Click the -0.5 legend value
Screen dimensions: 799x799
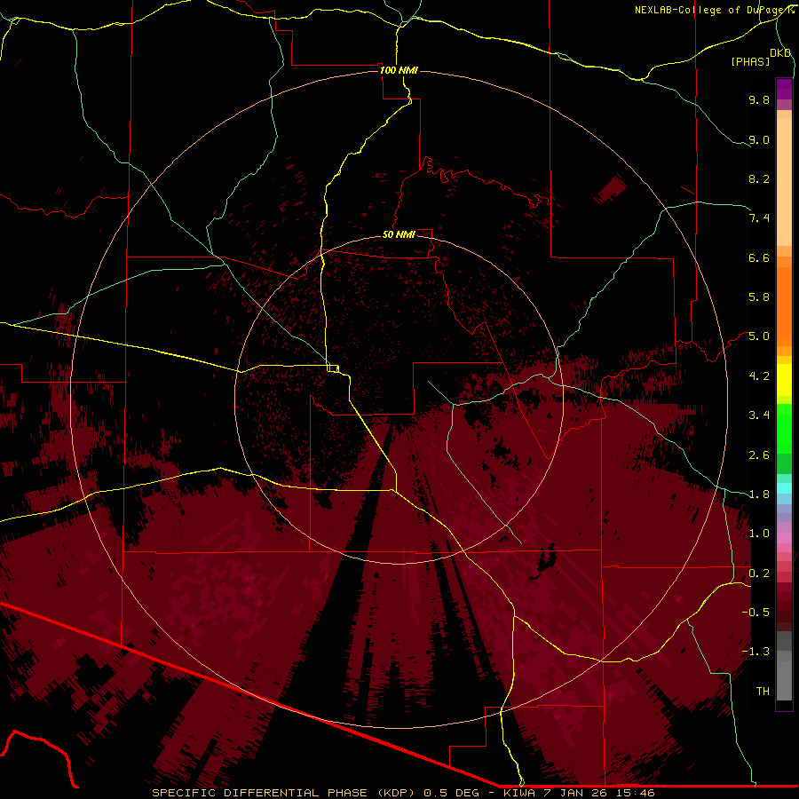755,613
